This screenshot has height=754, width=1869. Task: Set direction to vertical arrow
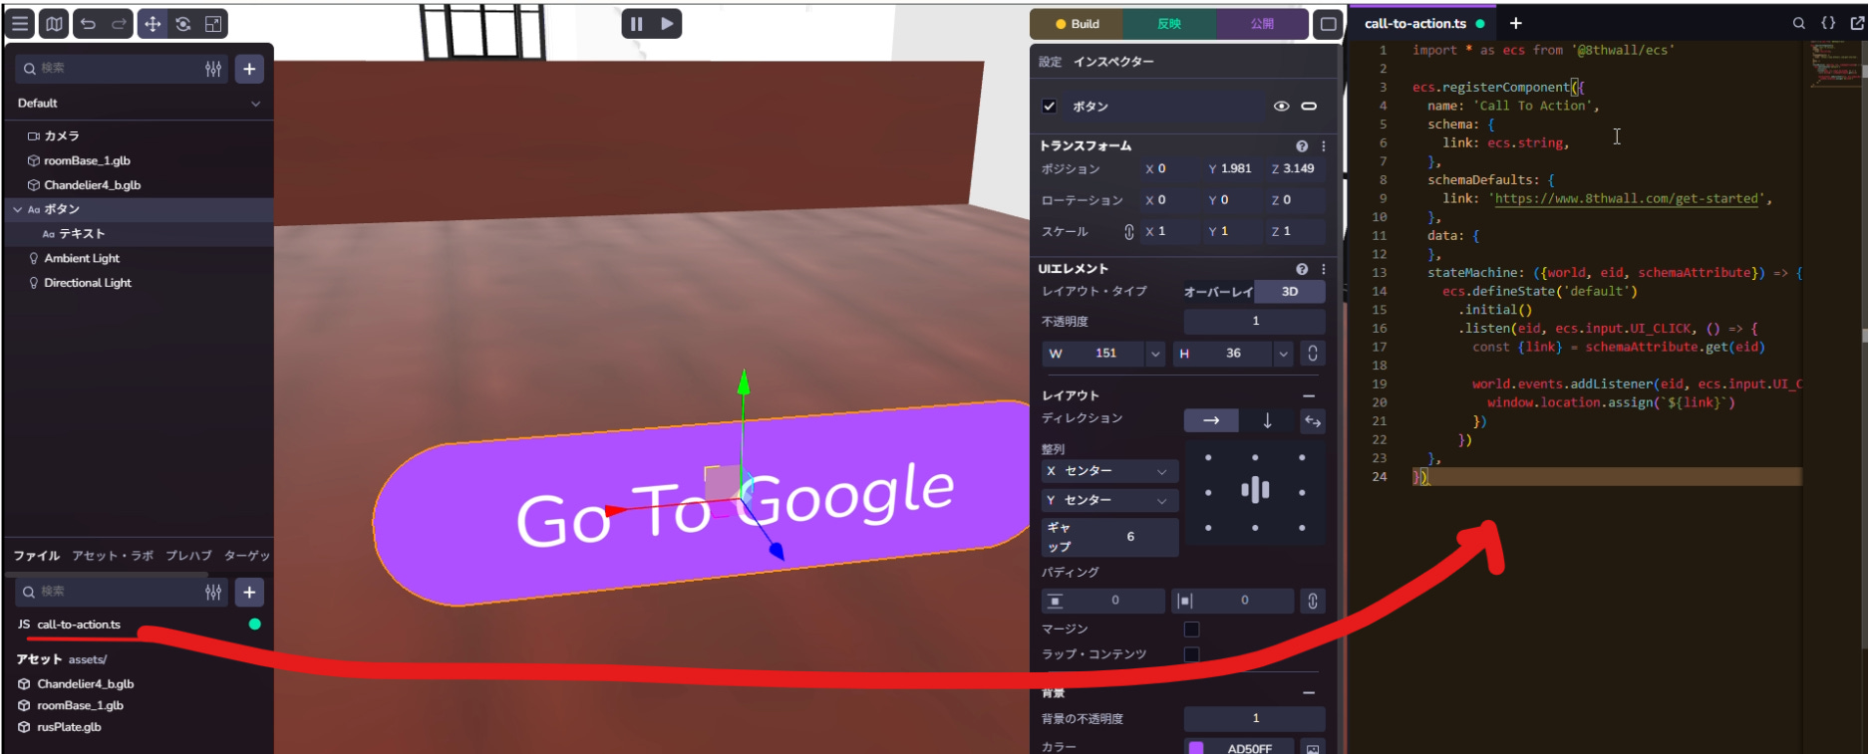pos(1267,421)
